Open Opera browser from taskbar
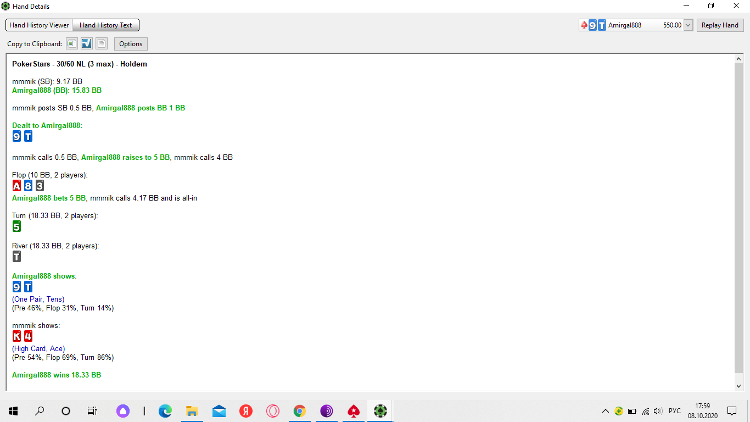Viewport: 750px width, 422px height. [273, 410]
